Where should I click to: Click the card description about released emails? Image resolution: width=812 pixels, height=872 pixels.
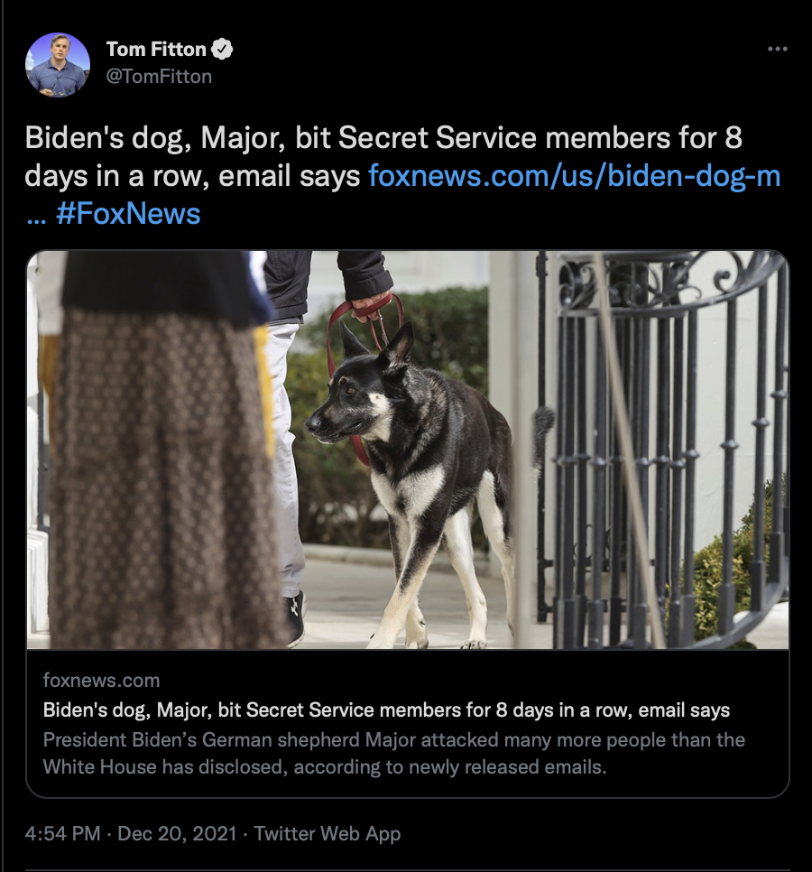pos(393,753)
